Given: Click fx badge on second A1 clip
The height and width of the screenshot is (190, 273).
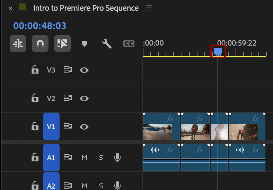Looking at the screenshot, I should tap(200, 150).
